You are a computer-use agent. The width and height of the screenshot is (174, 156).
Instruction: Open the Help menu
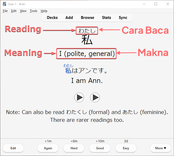click(44, 11)
